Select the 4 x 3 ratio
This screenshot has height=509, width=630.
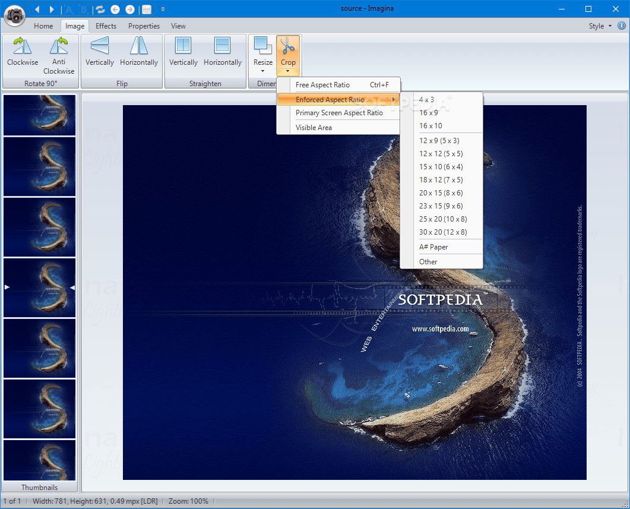pyautogui.click(x=442, y=100)
